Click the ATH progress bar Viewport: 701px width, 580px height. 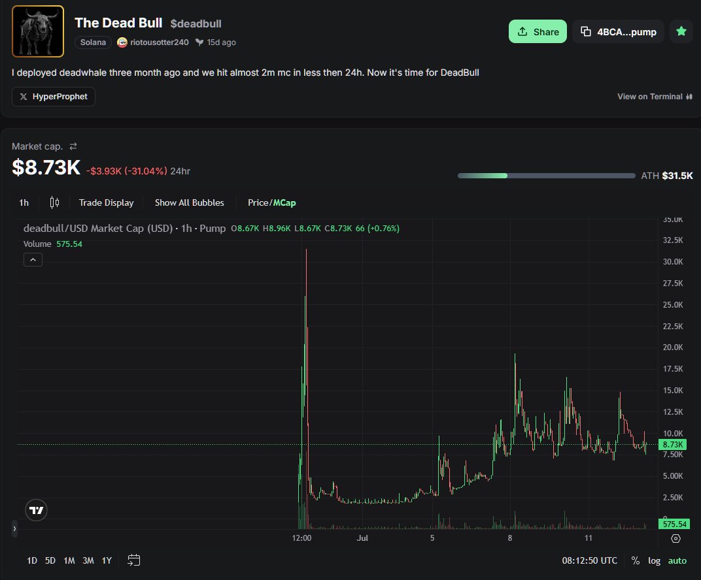point(546,176)
